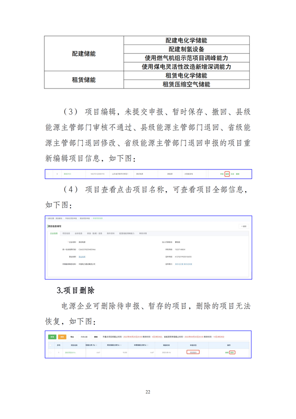Click the green 新增 button in the bottom list
The height and width of the screenshot is (419, 296).
(x=52, y=336)
